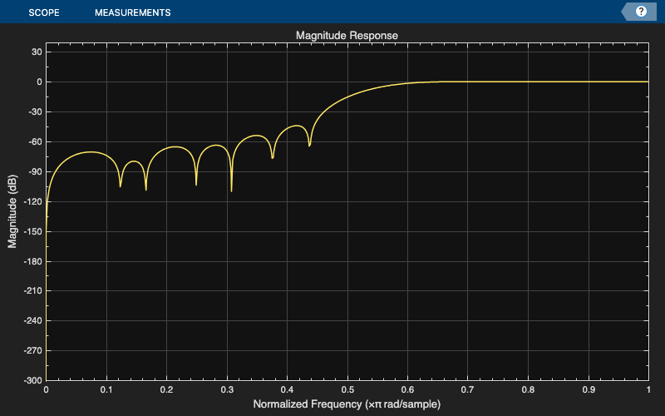Switch to the SCOPE tab

click(x=44, y=12)
